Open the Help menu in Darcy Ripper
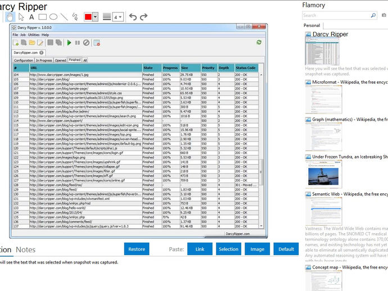 (x=45, y=35)
